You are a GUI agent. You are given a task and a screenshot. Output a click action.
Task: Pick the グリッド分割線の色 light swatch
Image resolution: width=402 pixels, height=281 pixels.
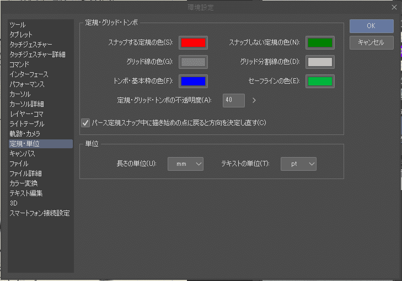(x=320, y=62)
